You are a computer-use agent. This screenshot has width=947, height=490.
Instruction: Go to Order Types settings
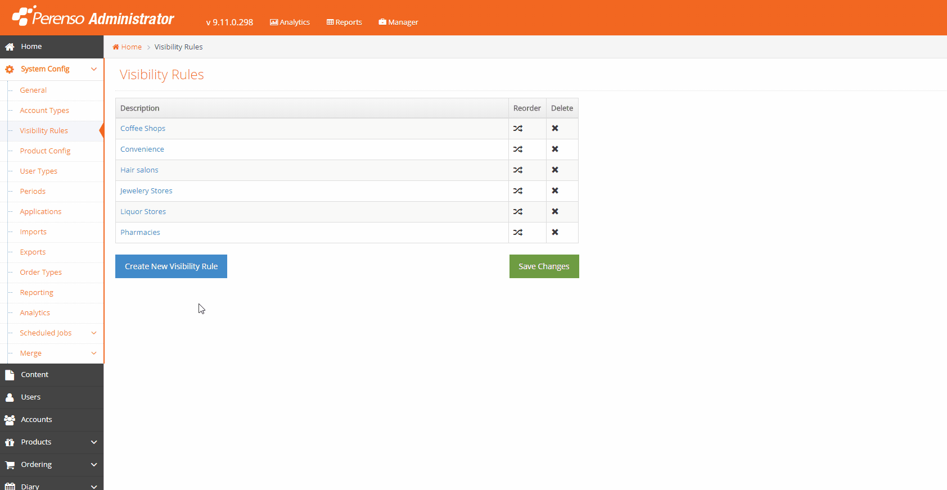point(40,273)
